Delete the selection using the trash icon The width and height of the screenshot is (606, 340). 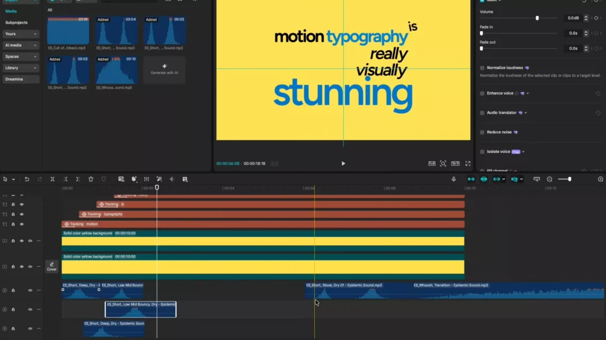point(91,179)
